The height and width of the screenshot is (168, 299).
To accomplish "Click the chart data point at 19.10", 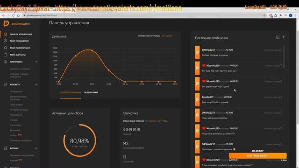I will coord(109,70).
